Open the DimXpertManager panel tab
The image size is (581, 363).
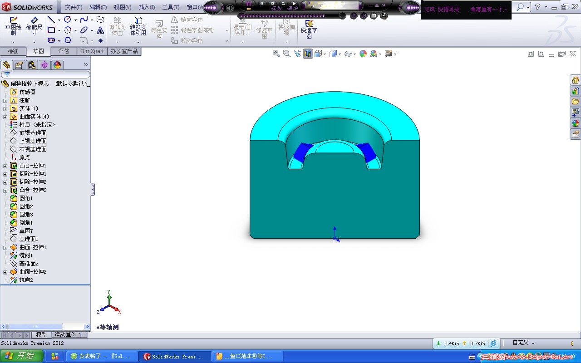click(44, 65)
